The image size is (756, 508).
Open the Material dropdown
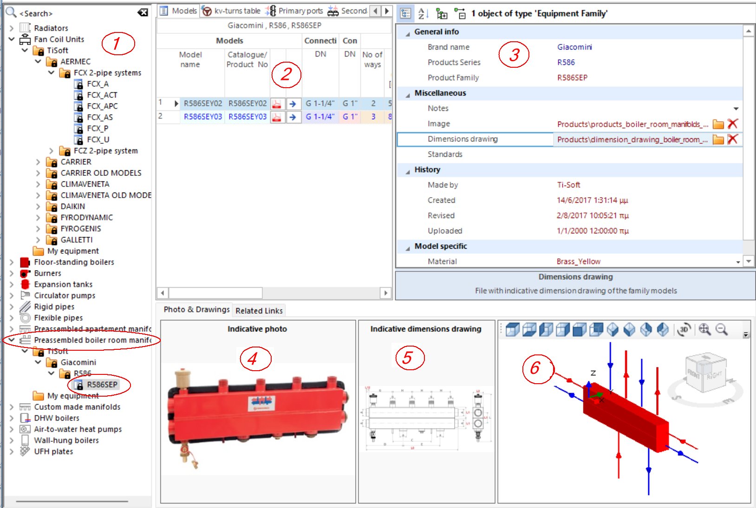coord(738,262)
